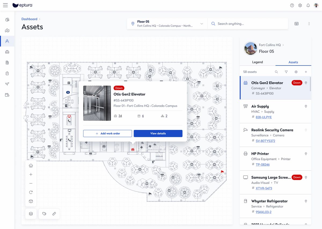The image size is (322, 229).
Task: Reset map to home view
Action: [x=31, y=166]
